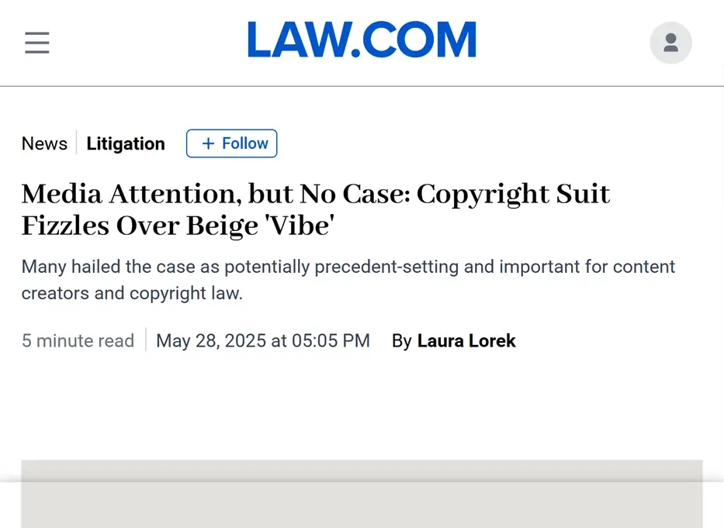The width and height of the screenshot is (724, 528).
Task: Click the '5 minute read' label
Action: point(78,340)
